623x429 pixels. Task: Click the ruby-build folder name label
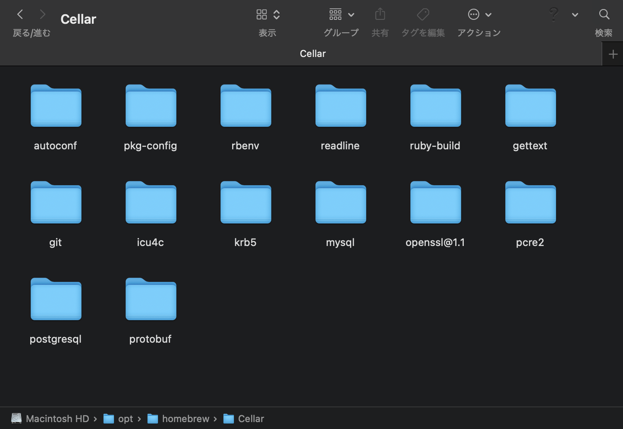(435, 146)
